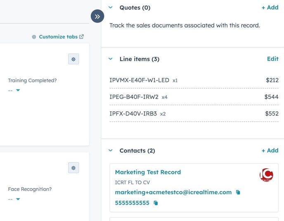The width and height of the screenshot is (284, 221).
Task: Click the IC Realtime contact logo avatar
Action: pyautogui.click(x=266, y=175)
